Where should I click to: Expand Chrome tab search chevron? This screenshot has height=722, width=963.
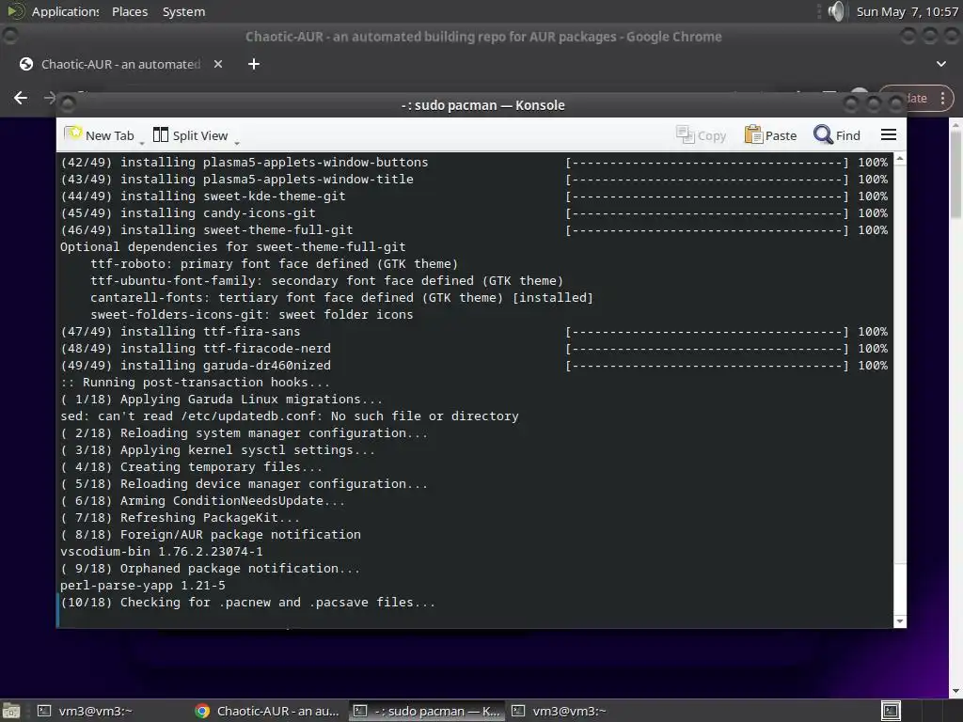click(x=940, y=64)
